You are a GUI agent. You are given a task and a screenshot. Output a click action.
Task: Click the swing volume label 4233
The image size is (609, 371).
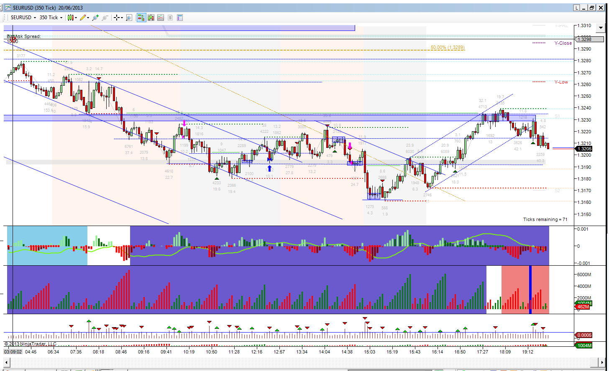(217, 183)
